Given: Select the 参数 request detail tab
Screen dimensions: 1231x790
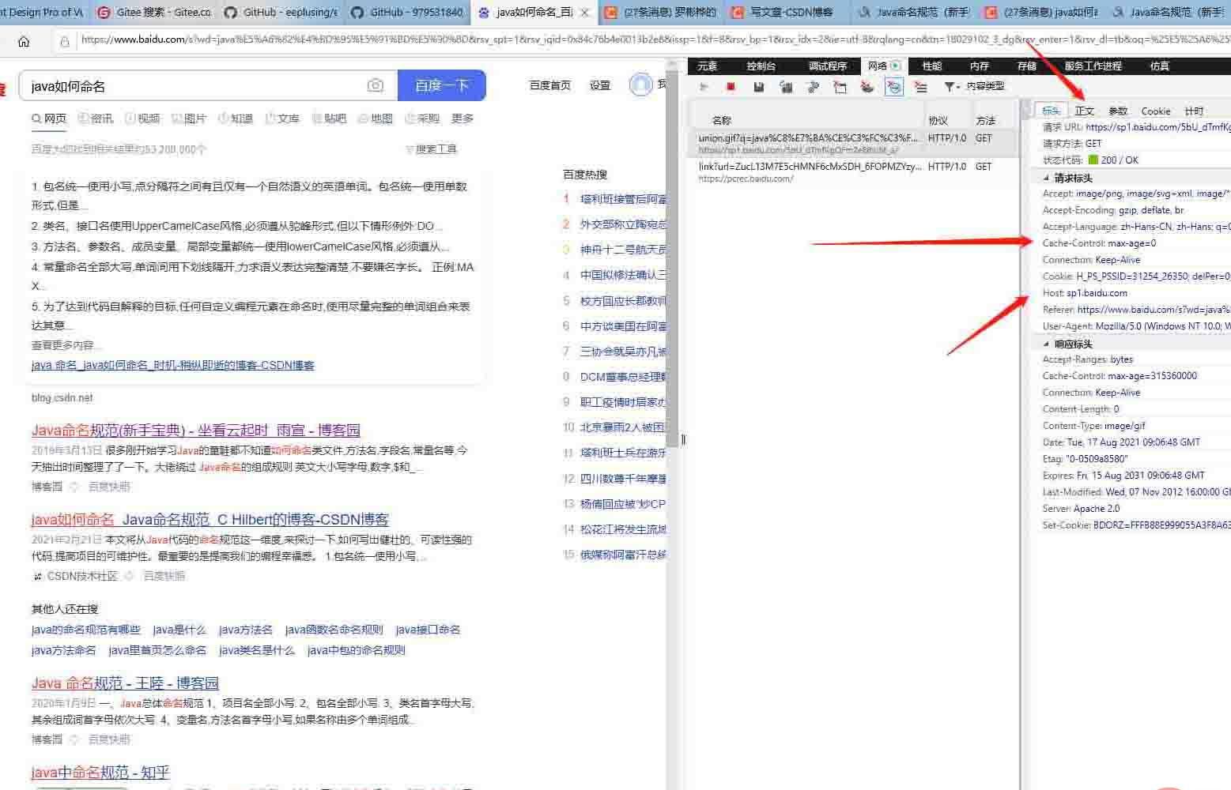Looking at the screenshot, I should point(1117,111).
